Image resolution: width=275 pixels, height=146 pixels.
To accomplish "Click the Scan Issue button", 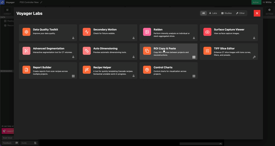I will [7, 138].
